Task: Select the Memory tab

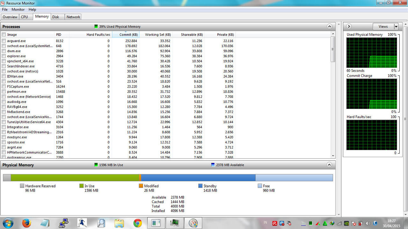Action: coord(42,17)
